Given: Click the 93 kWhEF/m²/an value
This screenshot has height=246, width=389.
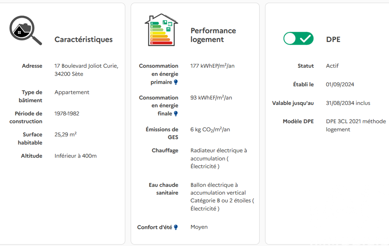Looking at the screenshot, I should (211, 98).
